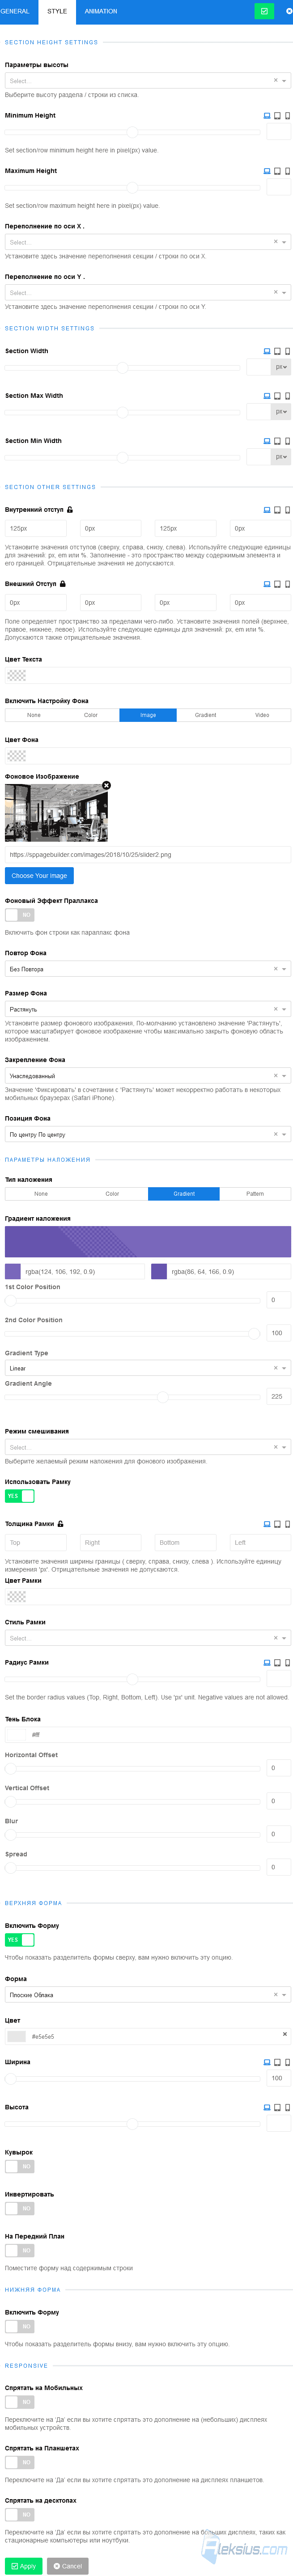Screen dimensions: 293x2576
Task: Select Color background option
Action: 91,715
